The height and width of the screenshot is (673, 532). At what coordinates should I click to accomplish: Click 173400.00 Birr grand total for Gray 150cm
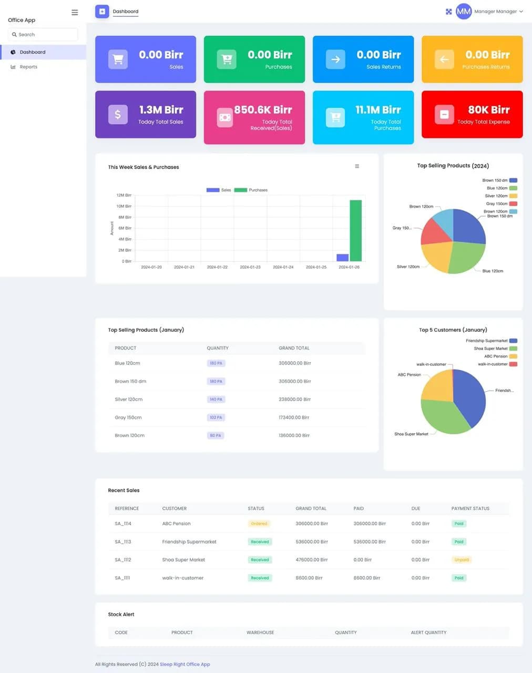(294, 417)
